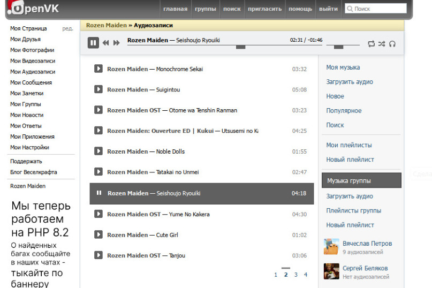Open Мои Настройки

pyautogui.click(x=29, y=147)
